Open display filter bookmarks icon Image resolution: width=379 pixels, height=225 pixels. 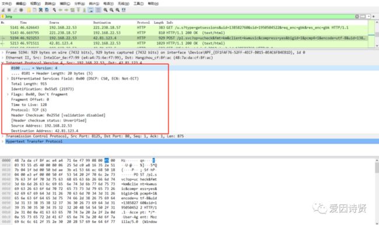pos(3,16)
